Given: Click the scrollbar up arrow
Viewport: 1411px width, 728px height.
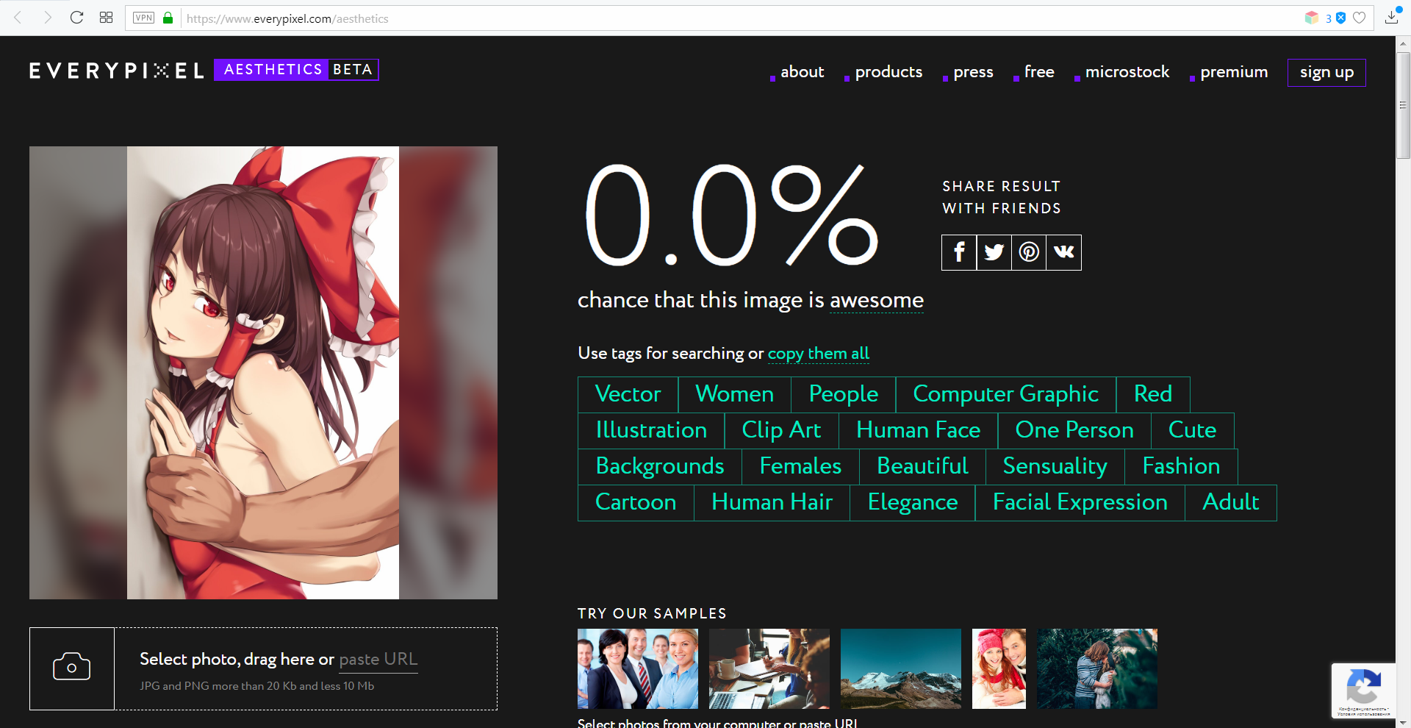Looking at the screenshot, I should click(1403, 44).
